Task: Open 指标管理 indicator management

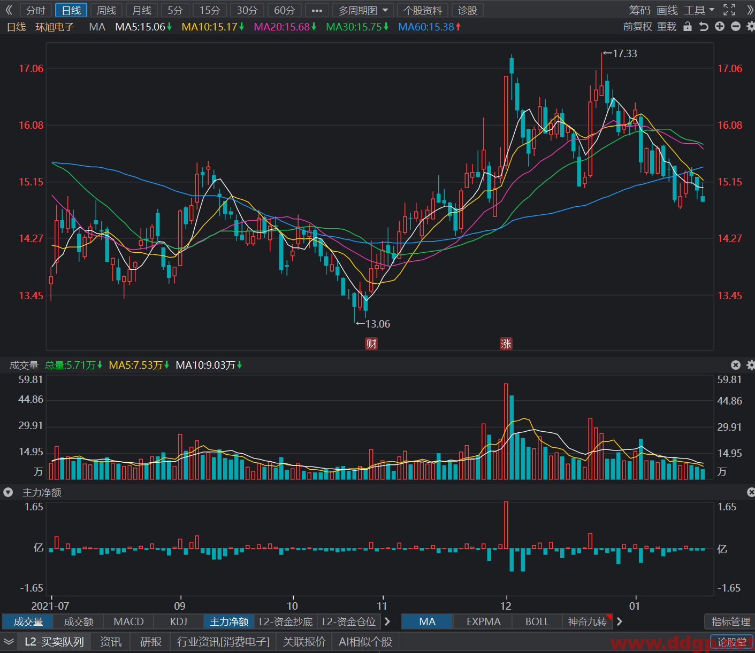Action: click(730, 621)
